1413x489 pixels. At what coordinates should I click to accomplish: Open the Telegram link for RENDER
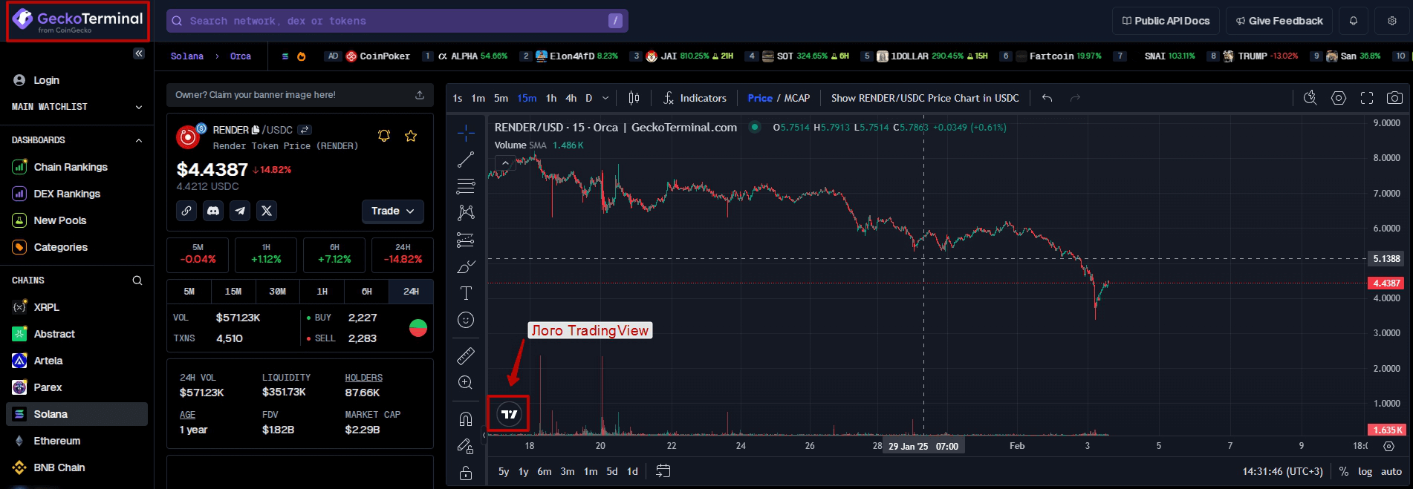coord(240,211)
